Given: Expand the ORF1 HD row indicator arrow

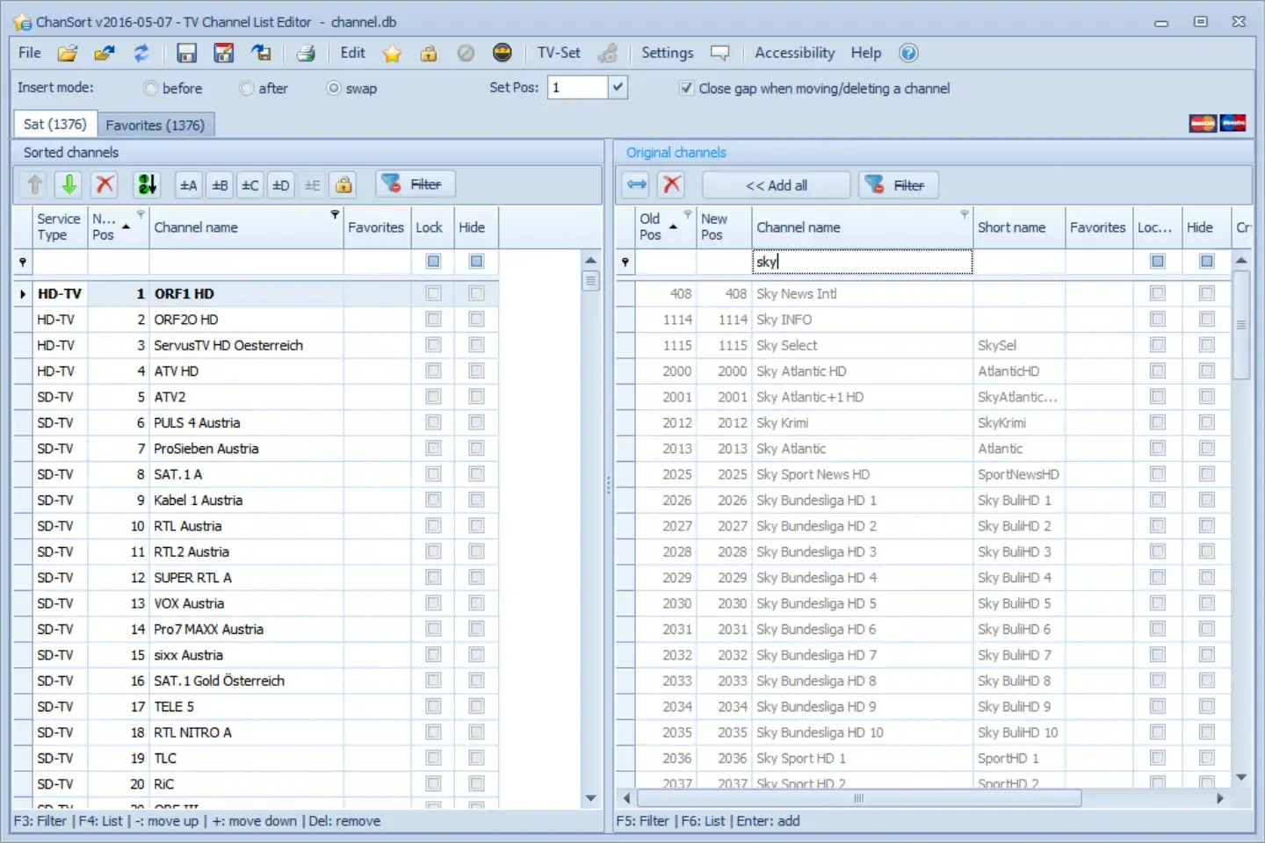Looking at the screenshot, I should pyautogui.click(x=23, y=293).
